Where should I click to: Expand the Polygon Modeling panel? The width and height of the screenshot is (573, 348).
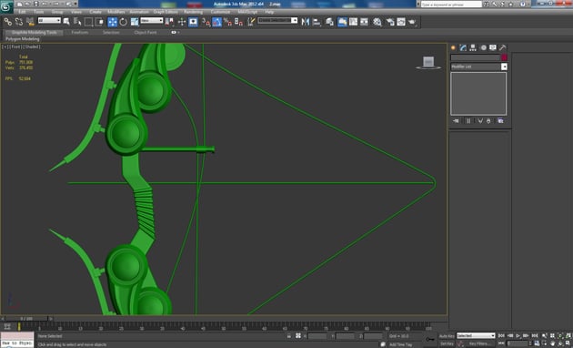pyautogui.click(x=23, y=39)
